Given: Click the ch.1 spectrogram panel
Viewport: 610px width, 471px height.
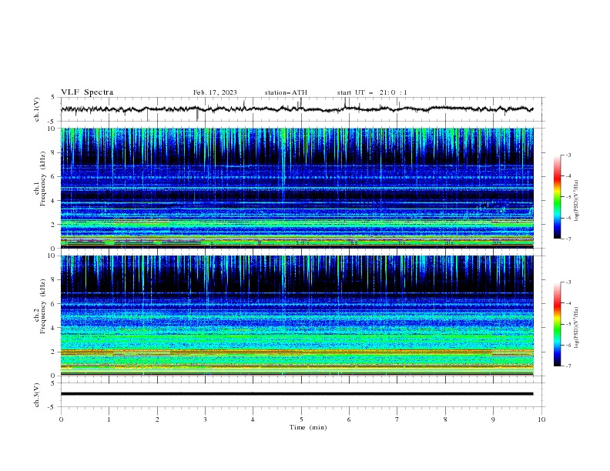Looking at the screenshot, I should 297,188.
